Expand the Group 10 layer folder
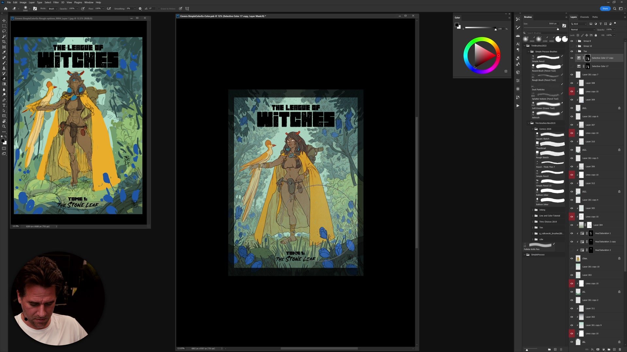The height and width of the screenshot is (352, 627). [576, 46]
